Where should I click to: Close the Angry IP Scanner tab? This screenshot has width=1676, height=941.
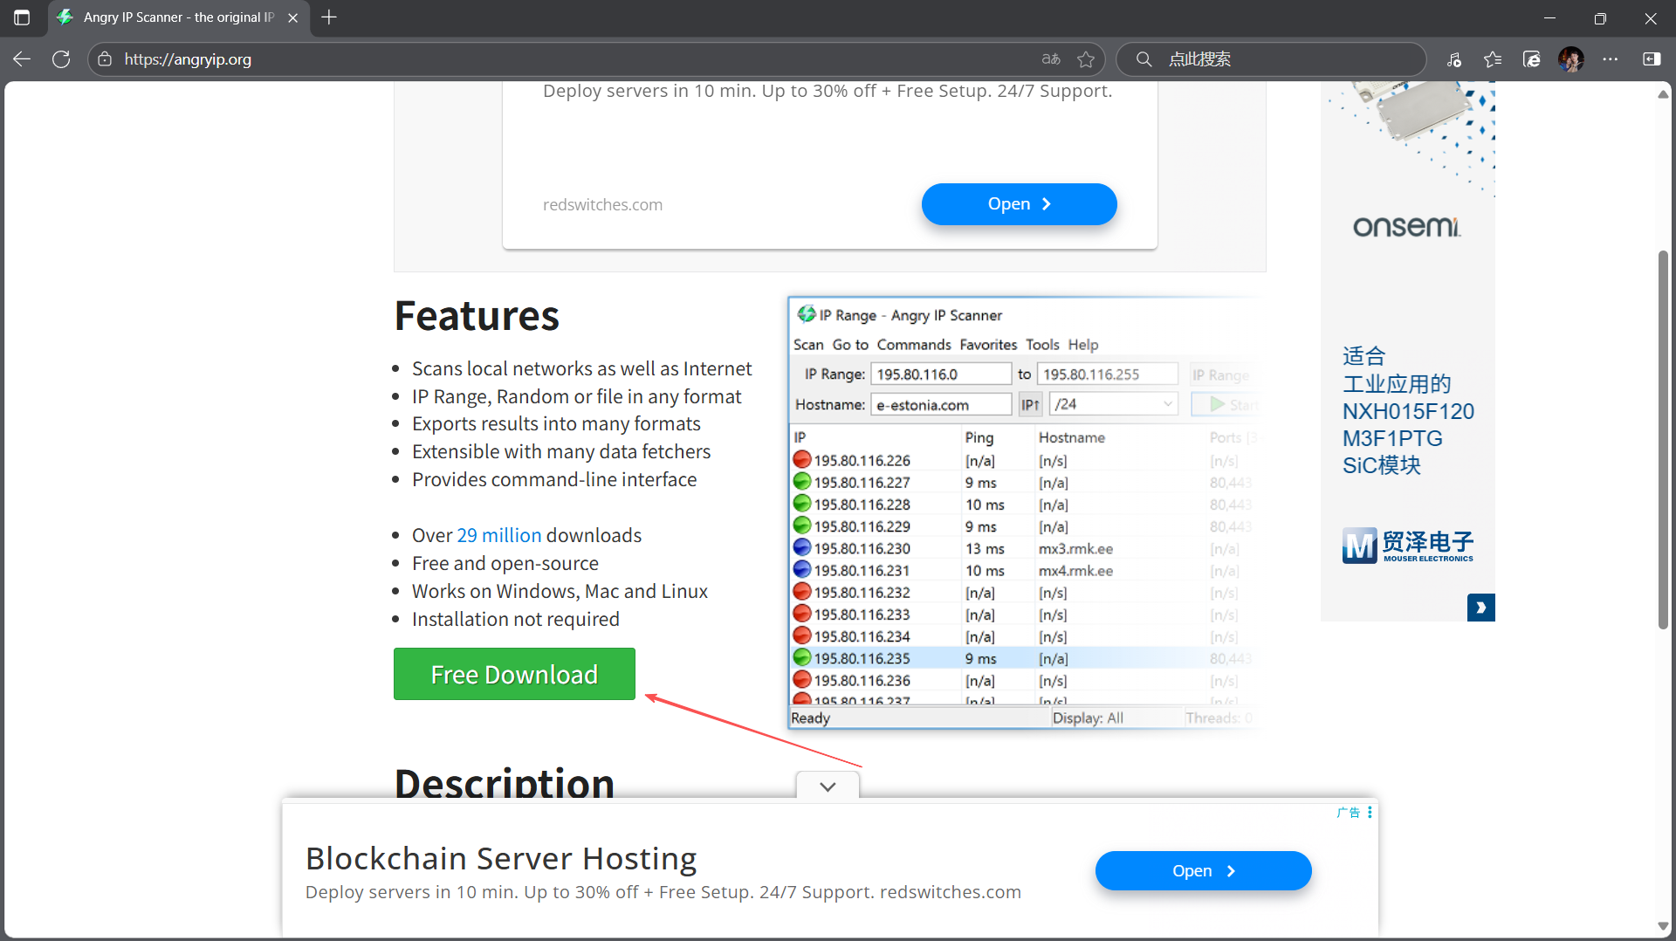(293, 17)
